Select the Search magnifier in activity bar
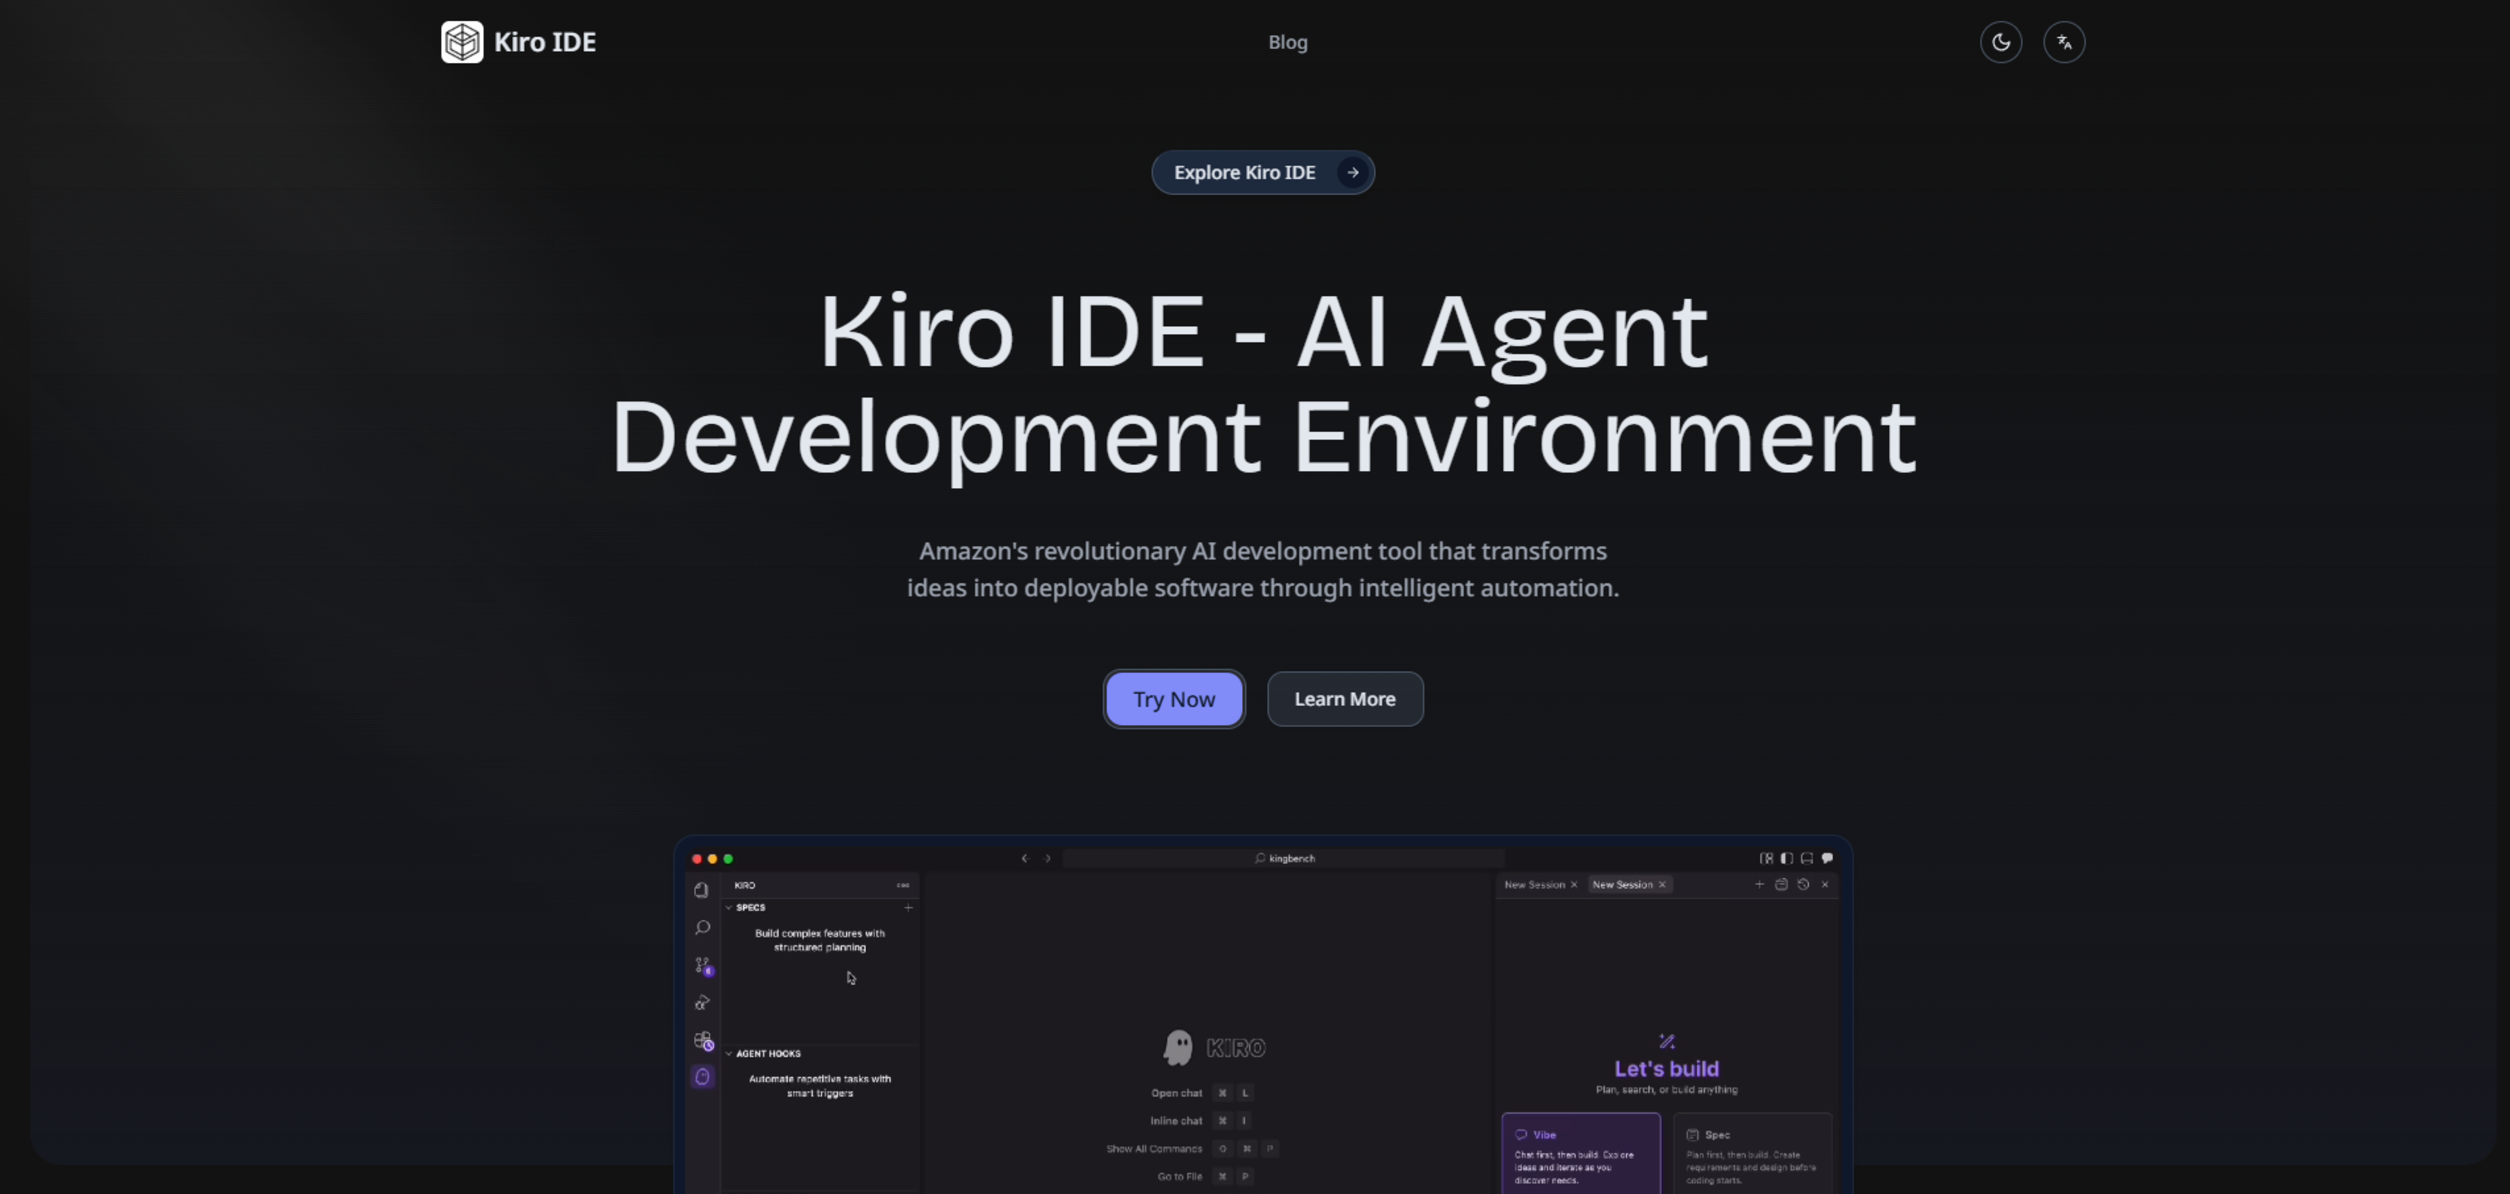Viewport: 2510px width, 1194px height. pos(701,927)
